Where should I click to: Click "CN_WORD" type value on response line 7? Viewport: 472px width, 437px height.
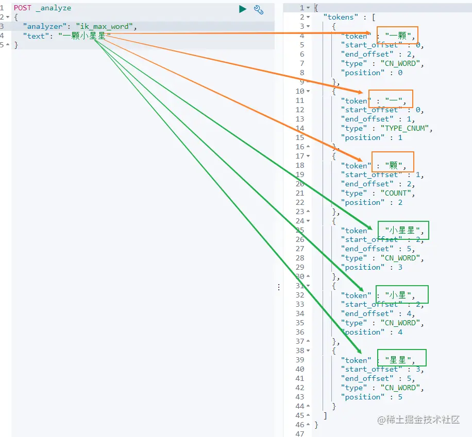coord(400,63)
